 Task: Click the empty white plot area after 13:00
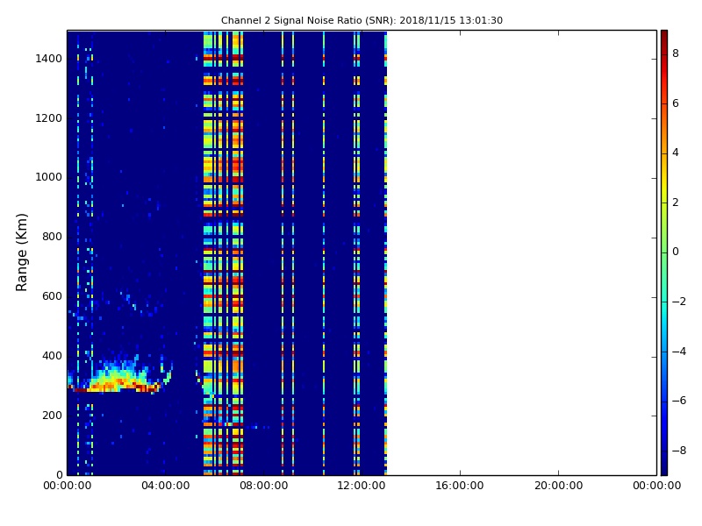tap(521, 252)
